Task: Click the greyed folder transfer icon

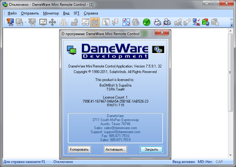Action: pyautogui.click(x=215, y=22)
